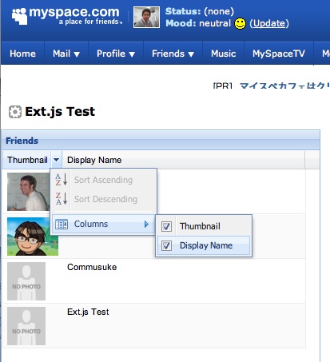The width and height of the screenshot is (330, 362).
Task: Click the Japanese PR advertisement link
Action: point(284,86)
